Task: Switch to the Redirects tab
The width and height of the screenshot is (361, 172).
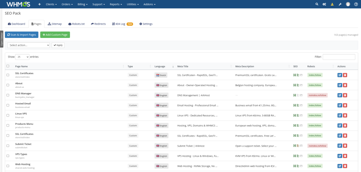Action: click(98, 24)
